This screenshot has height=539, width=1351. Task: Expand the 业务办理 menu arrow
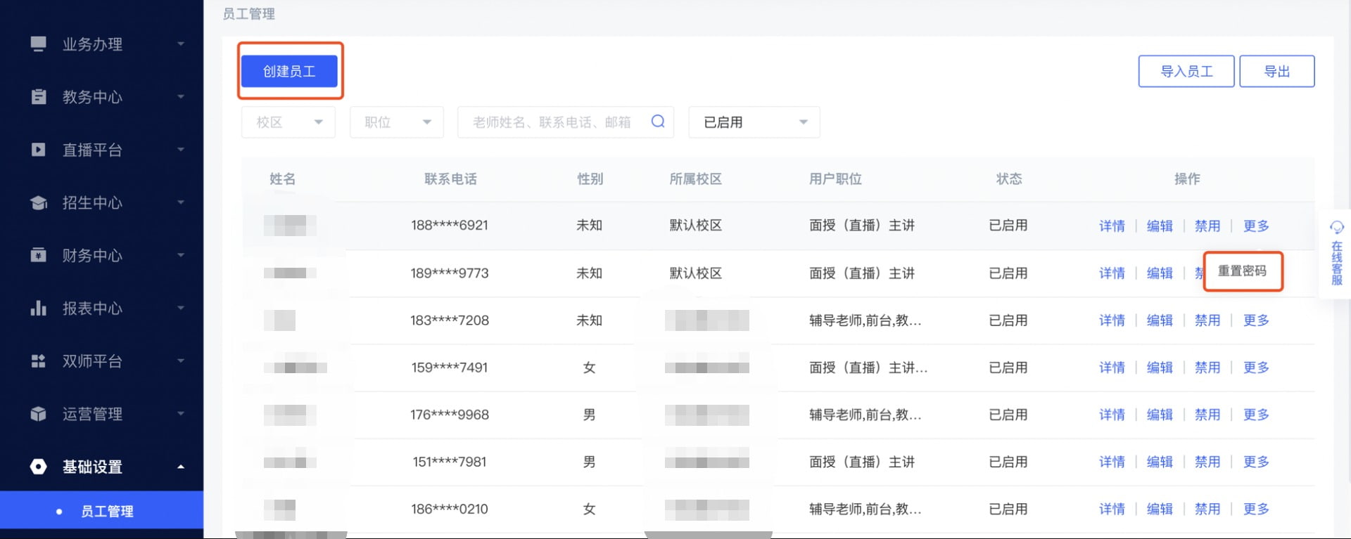click(181, 44)
